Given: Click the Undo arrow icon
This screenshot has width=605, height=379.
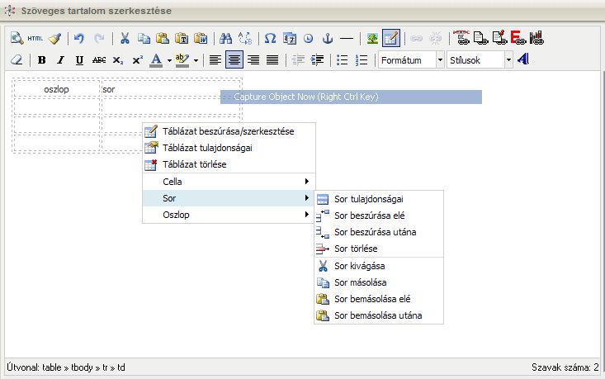Looking at the screenshot, I should 79,38.
